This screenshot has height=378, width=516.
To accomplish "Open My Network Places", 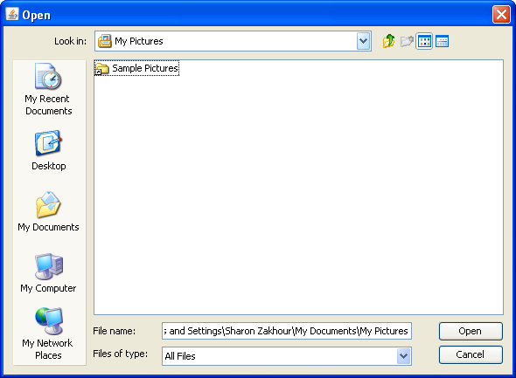I will pyautogui.click(x=49, y=333).
